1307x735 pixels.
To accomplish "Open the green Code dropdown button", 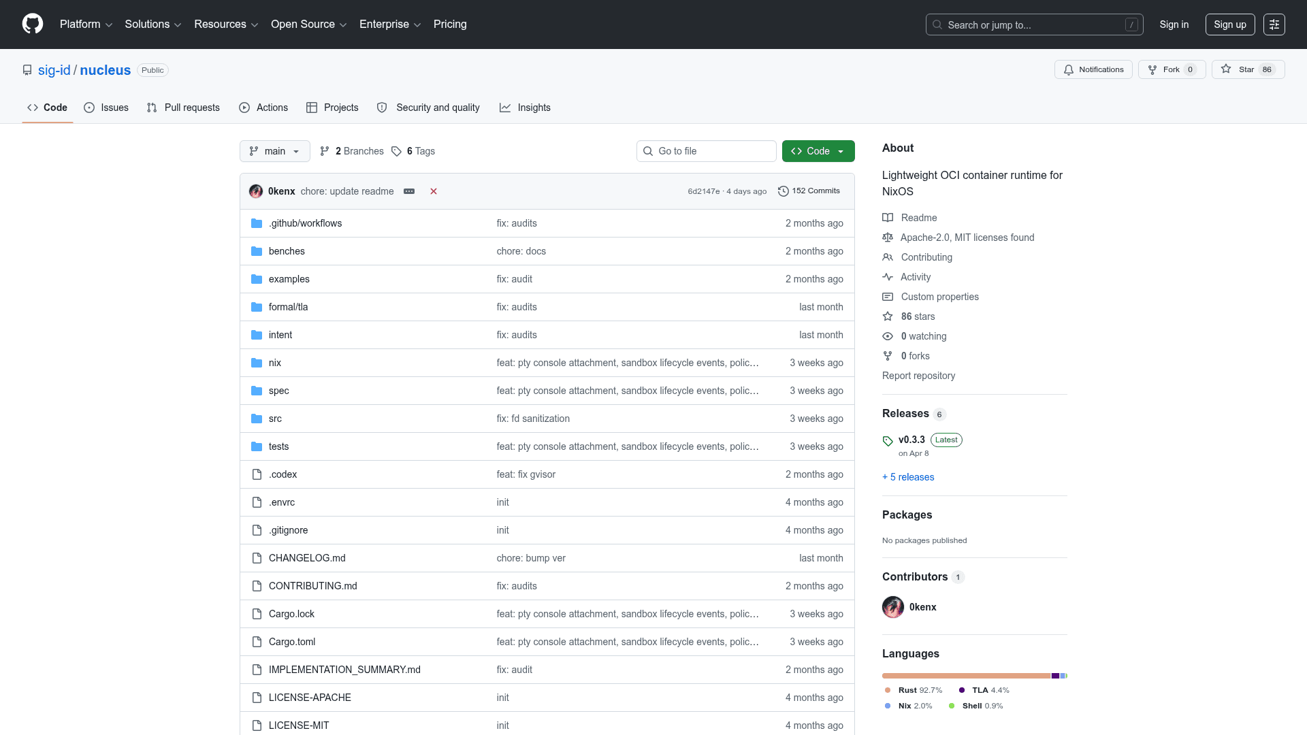I will (x=818, y=151).
